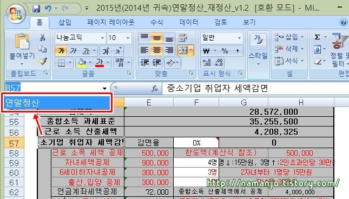Open font size dropdown showing 10
The width and height of the screenshot is (349, 199).
tap(128, 38)
